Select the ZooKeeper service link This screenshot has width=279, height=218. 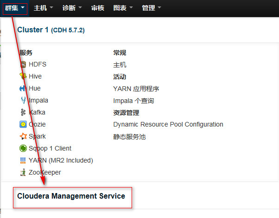coord(45,172)
